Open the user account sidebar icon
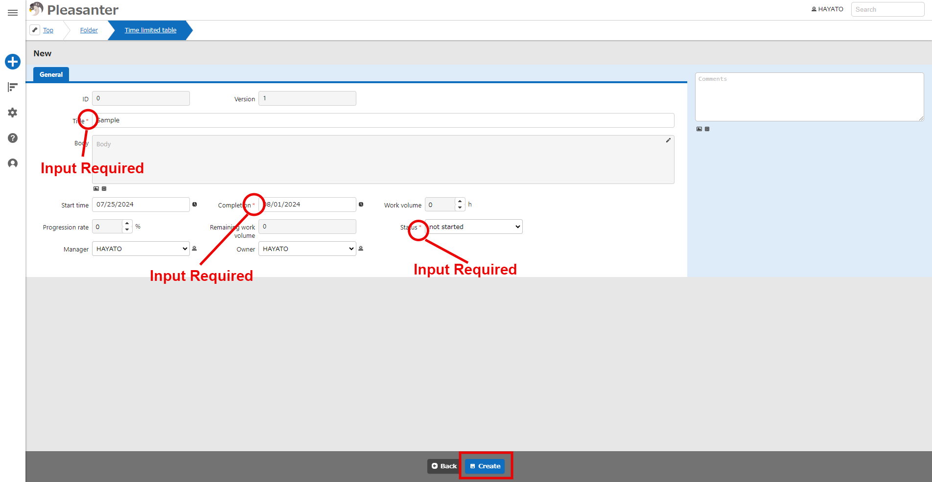This screenshot has width=932, height=482. coord(13,163)
